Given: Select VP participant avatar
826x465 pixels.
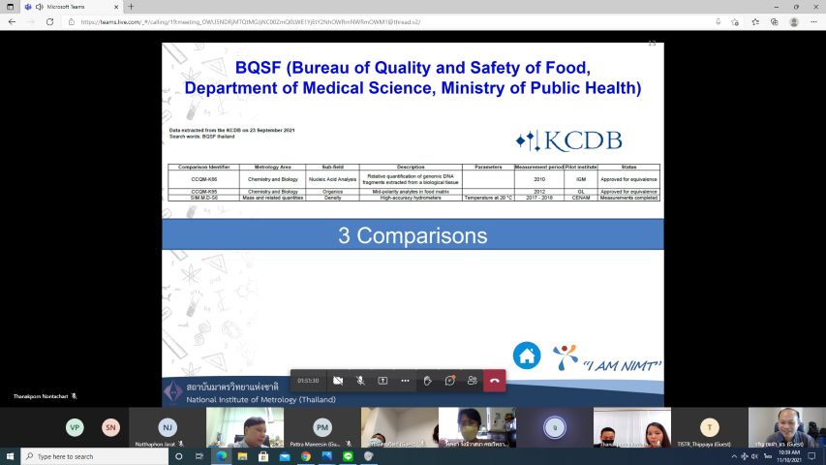Looking at the screenshot, I should [75, 427].
